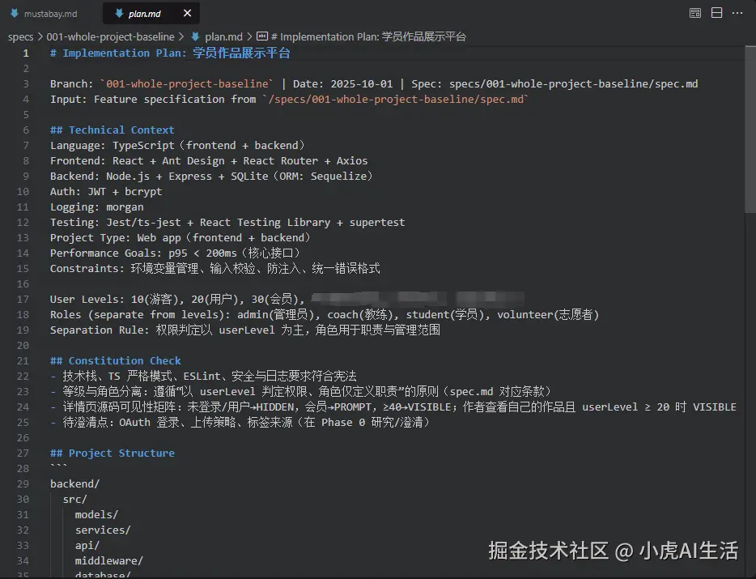The image size is (756, 579).
Task: Click the '/specs/001-whole-project-baseline/spec.md' input path
Action: (395, 100)
